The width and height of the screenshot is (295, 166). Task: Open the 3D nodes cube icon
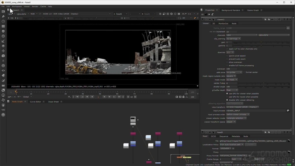(x=3, y=56)
